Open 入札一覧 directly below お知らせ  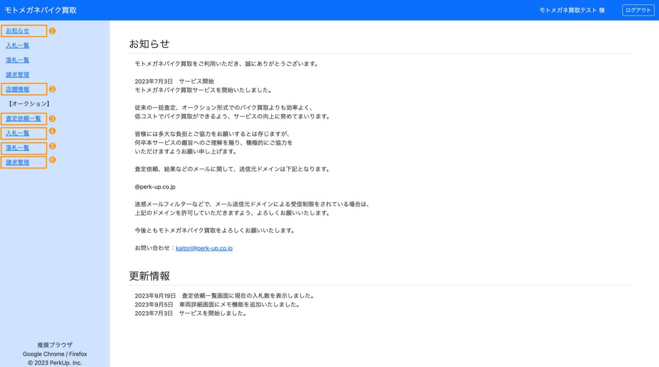18,46
